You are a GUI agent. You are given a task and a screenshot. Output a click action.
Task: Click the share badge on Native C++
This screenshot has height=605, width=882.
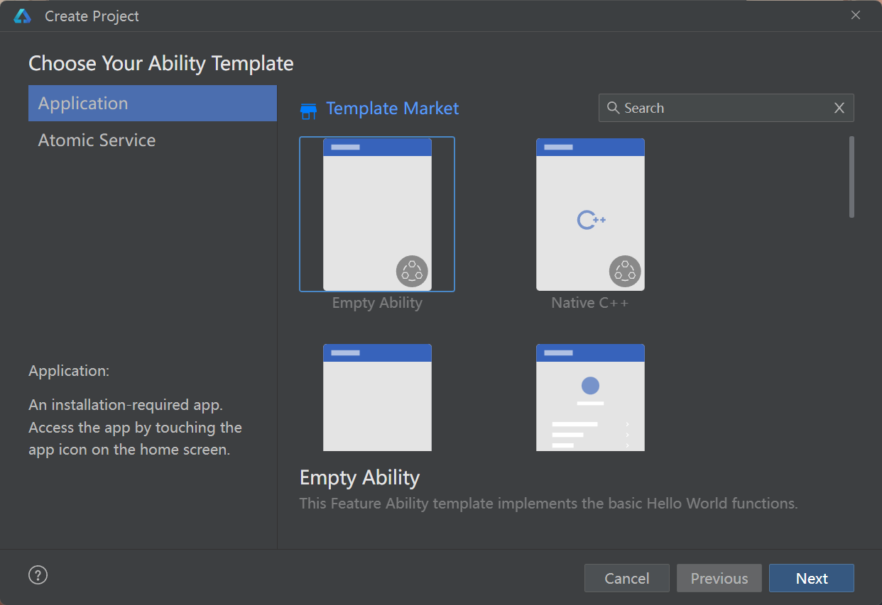pos(625,271)
